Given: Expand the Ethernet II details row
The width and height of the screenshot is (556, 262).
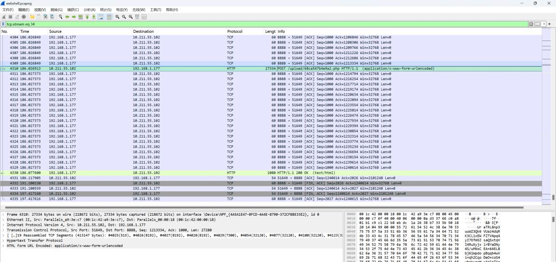Looking at the screenshot, I should [3, 220].
